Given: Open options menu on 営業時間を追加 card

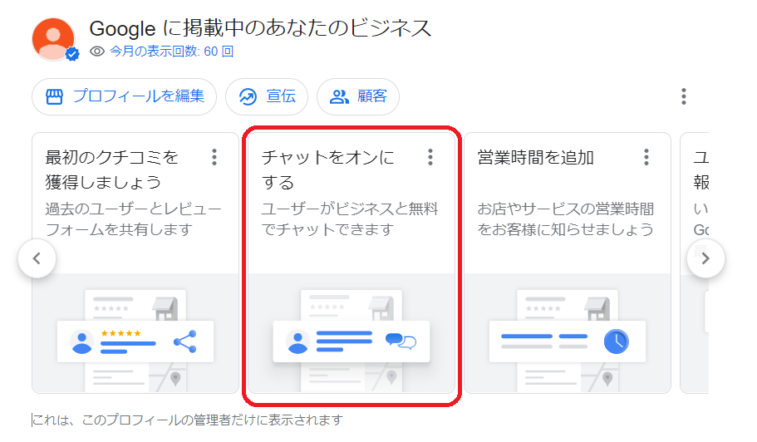Looking at the screenshot, I should [646, 157].
